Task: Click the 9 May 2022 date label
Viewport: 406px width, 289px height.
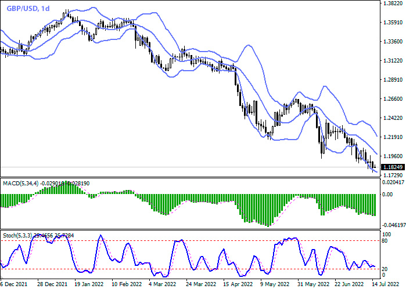Action: pos(275,284)
